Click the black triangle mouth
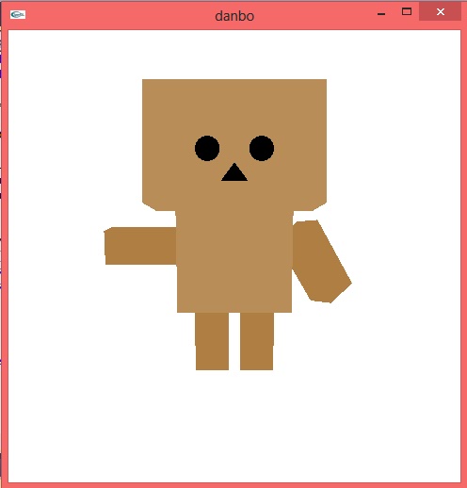The height and width of the screenshot is (488, 467). [x=234, y=172]
